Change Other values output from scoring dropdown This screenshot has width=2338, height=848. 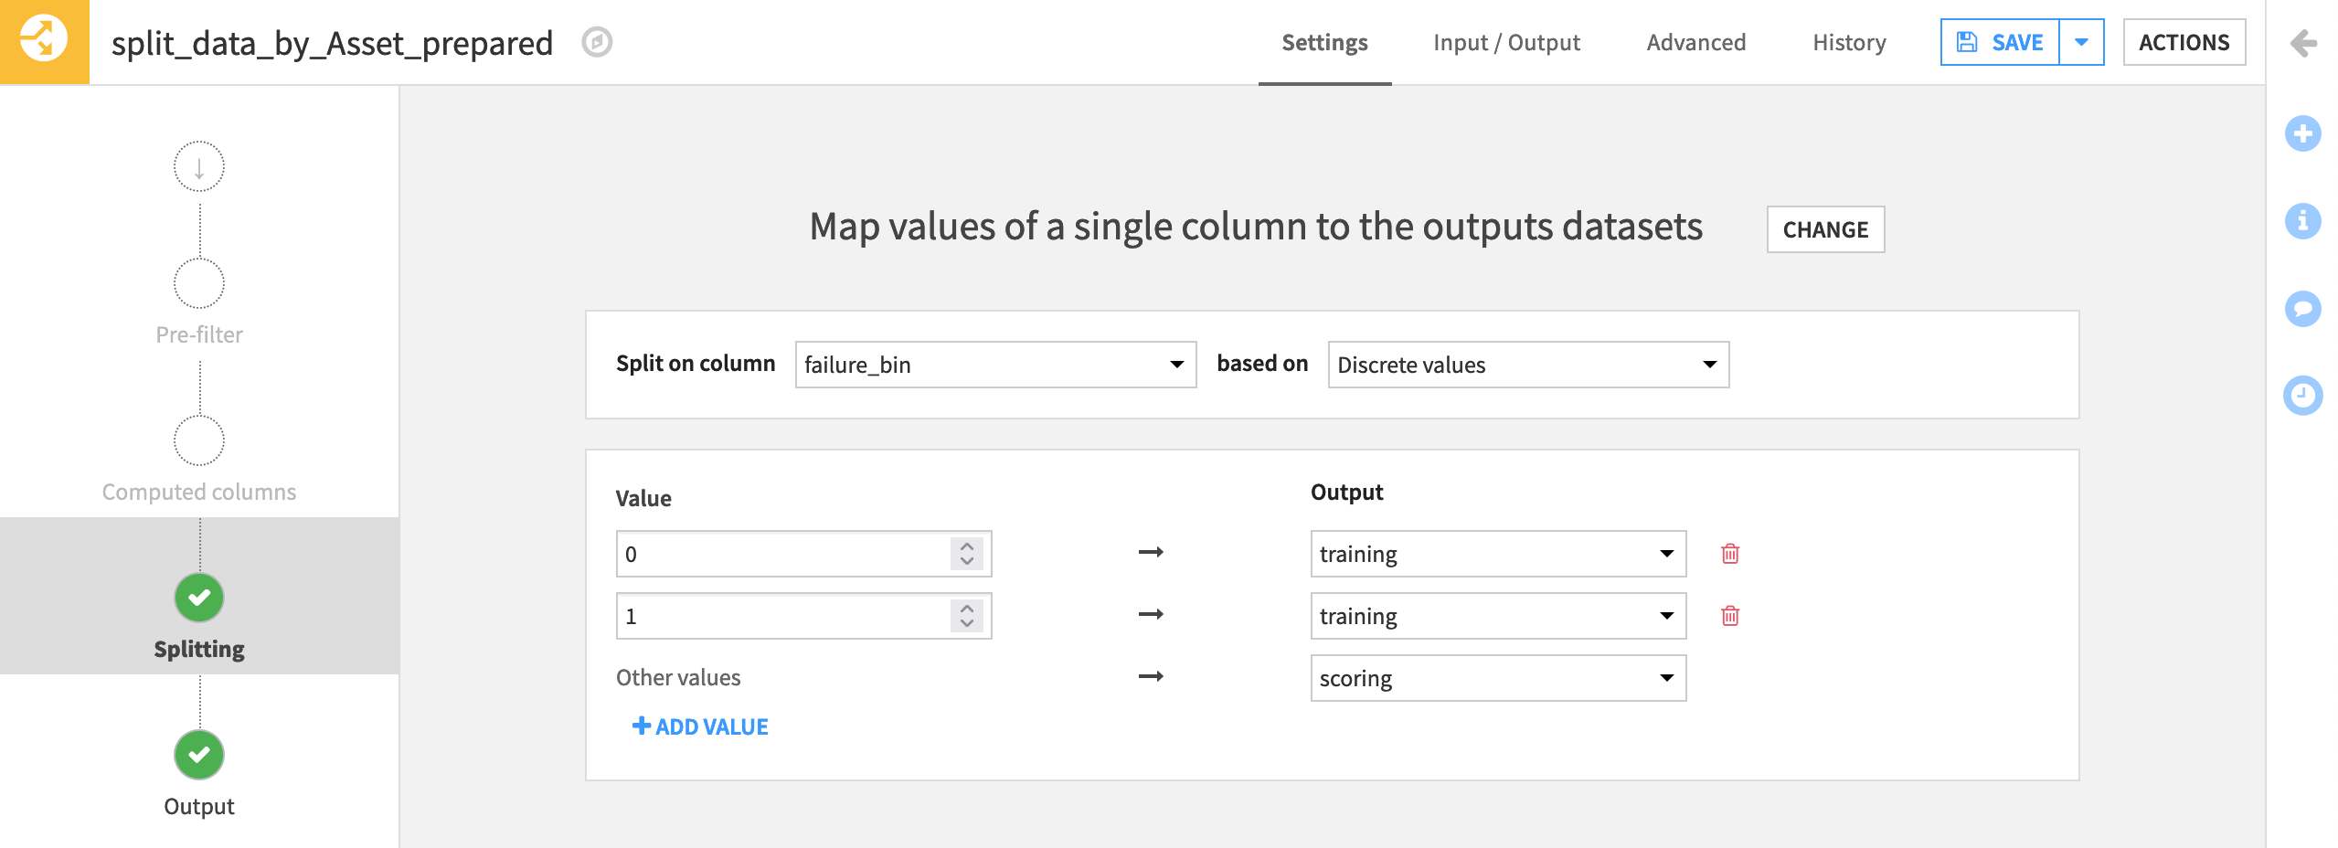(1497, 678)
